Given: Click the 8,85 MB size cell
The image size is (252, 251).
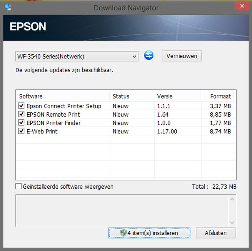Looking at the screenshot, I should pos(220,115).
